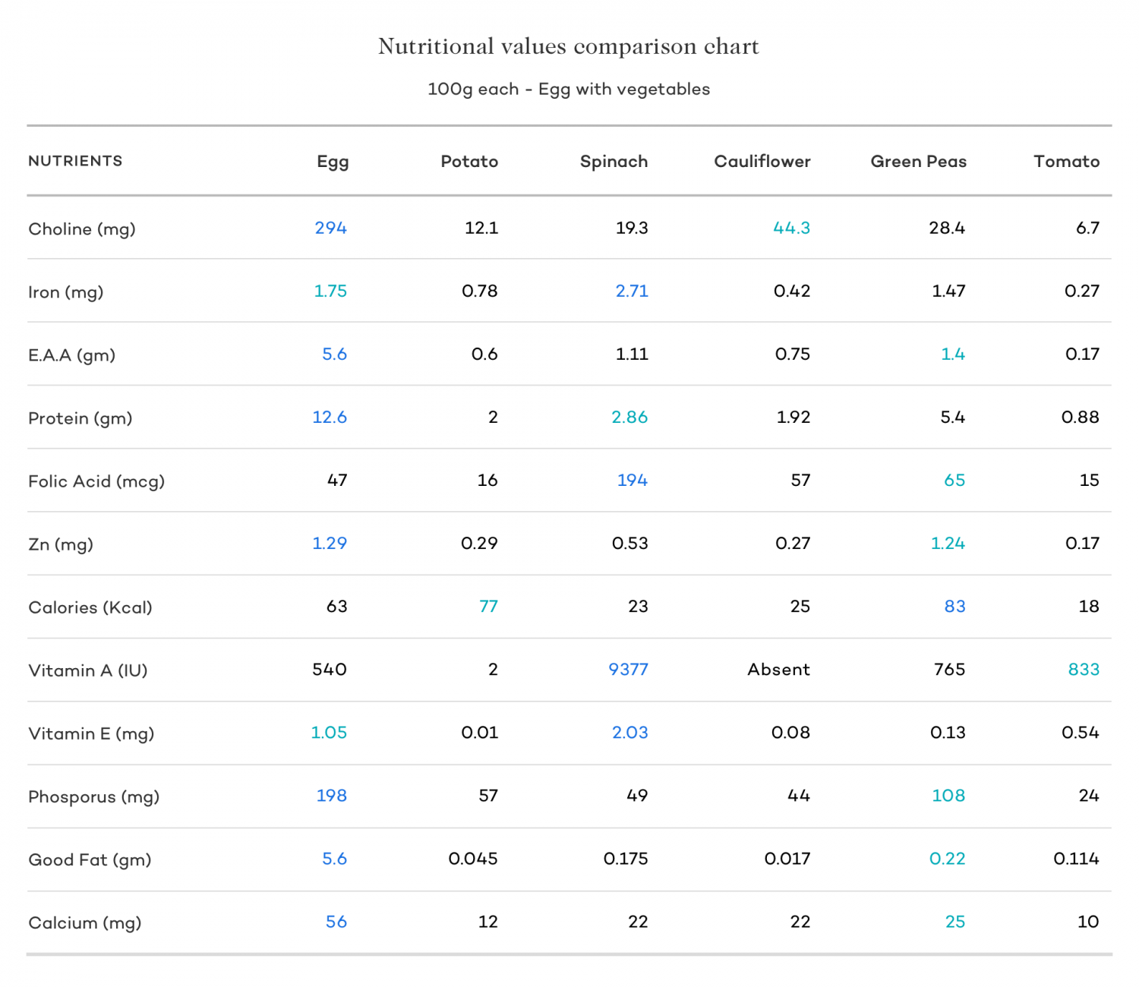
Task: Click the Tomato column header
Action: coord(1066,162)
